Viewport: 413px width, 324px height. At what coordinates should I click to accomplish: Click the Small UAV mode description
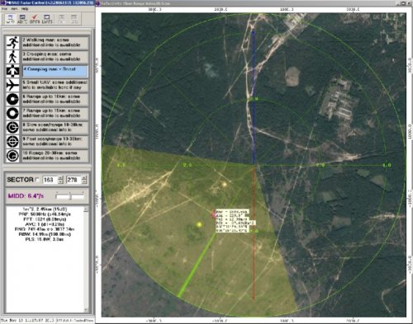click(55, 85)
